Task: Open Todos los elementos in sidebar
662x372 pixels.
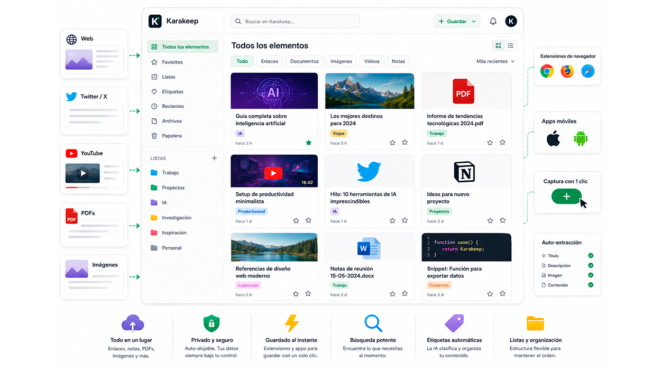Action: 183,46
